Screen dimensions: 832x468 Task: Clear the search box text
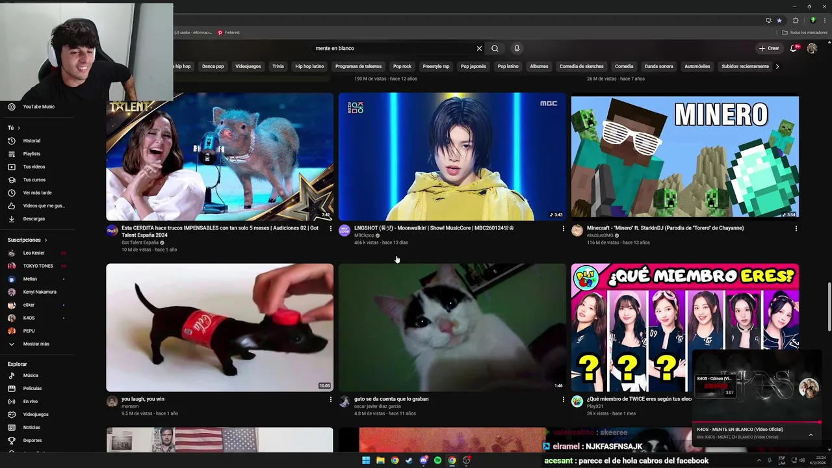tap(479, 48)
